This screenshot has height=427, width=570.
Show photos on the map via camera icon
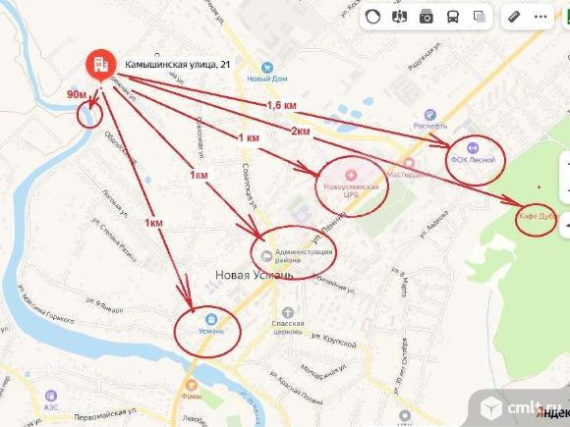click(x=427, y=17)
